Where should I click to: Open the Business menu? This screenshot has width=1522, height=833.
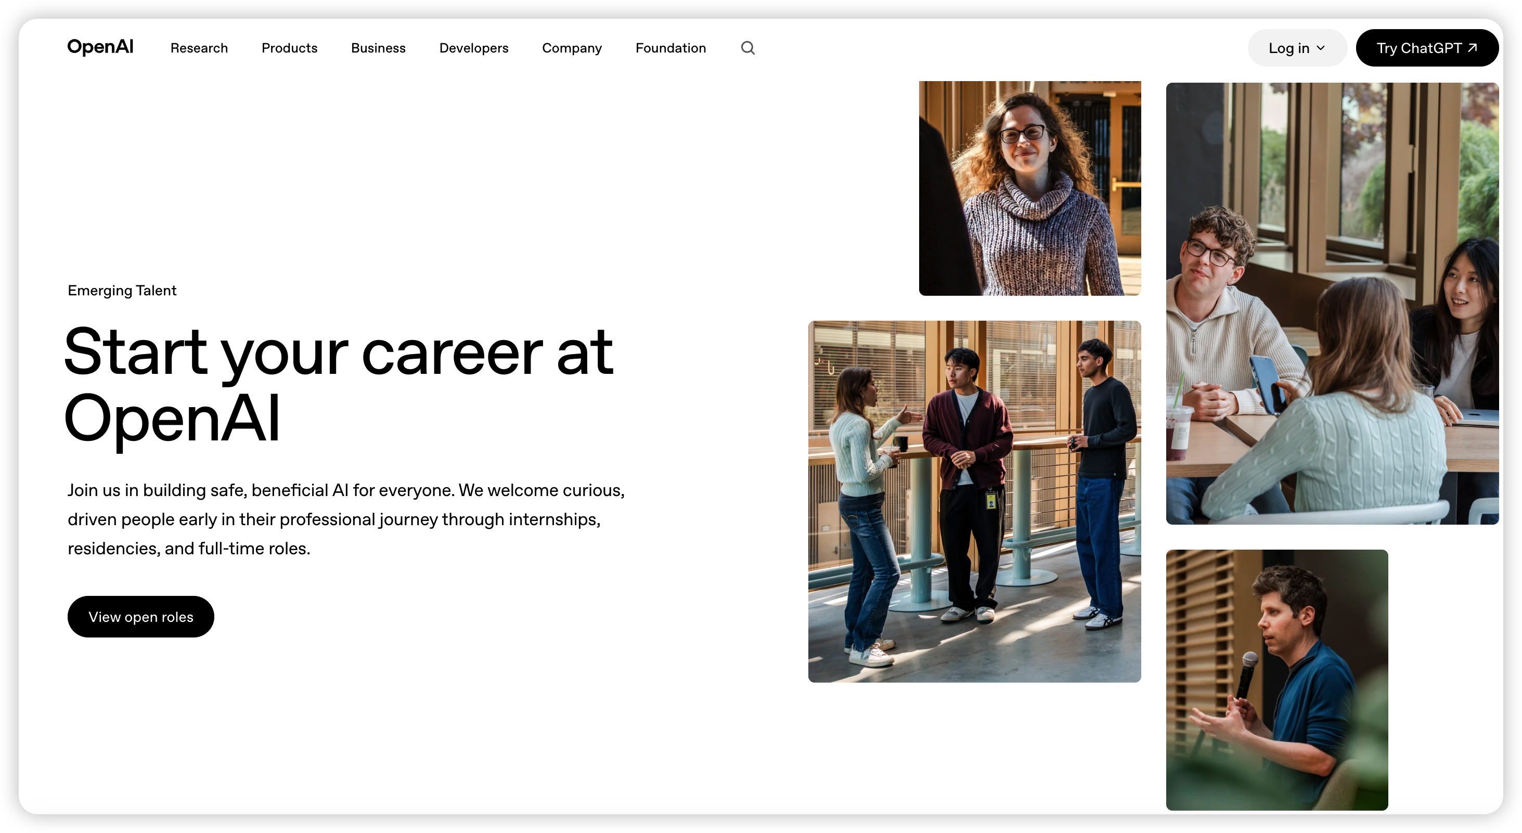pos(378,48)
